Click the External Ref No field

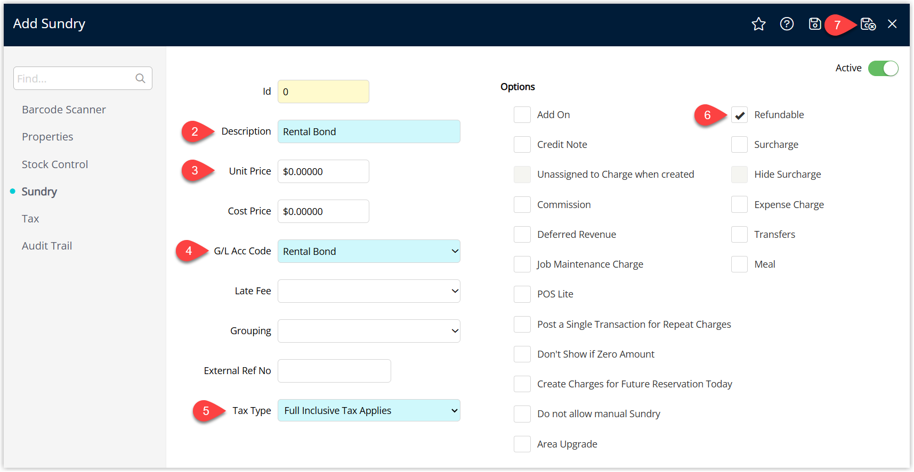[x=334, y=371]
